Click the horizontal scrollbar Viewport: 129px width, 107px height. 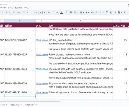[x=30, y=101]
